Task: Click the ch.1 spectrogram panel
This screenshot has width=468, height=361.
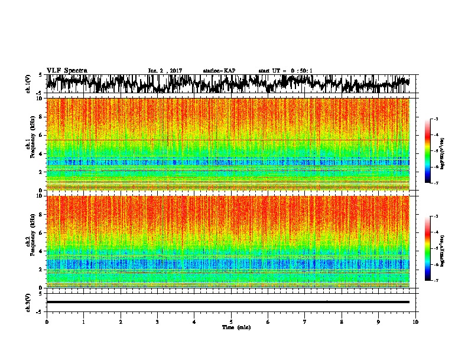Action: (x=228, y=144)
